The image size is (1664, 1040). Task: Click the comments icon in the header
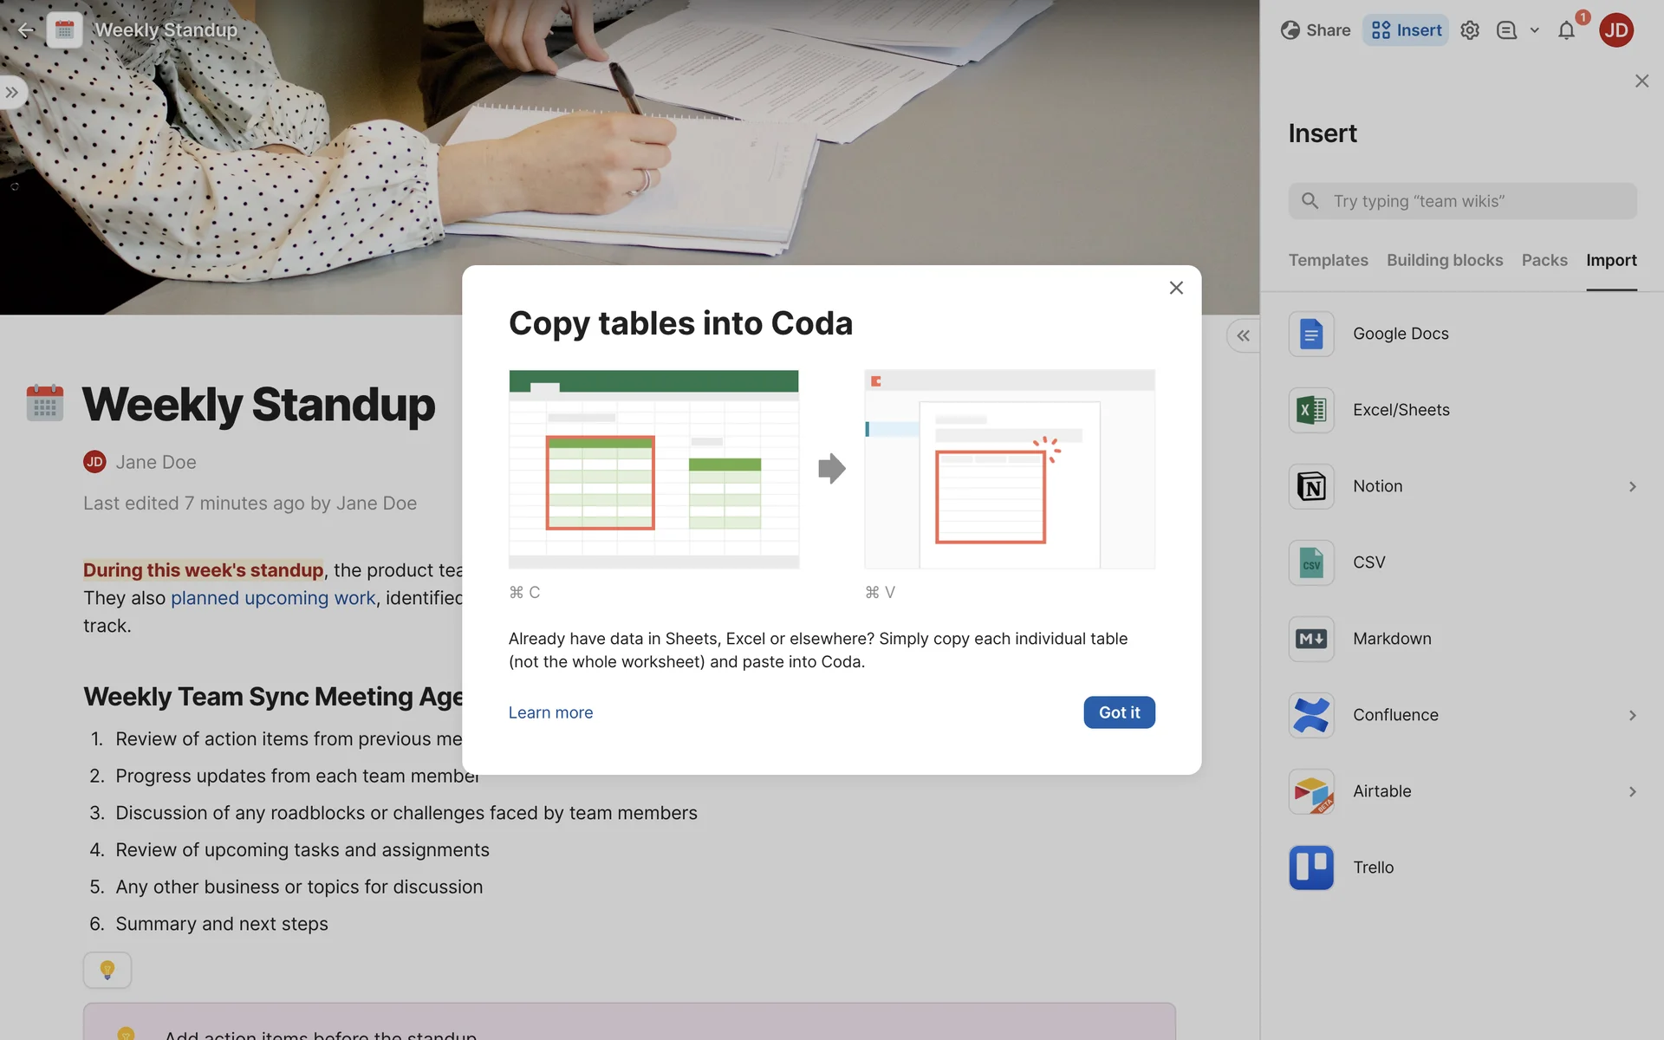coord(1506,30)
